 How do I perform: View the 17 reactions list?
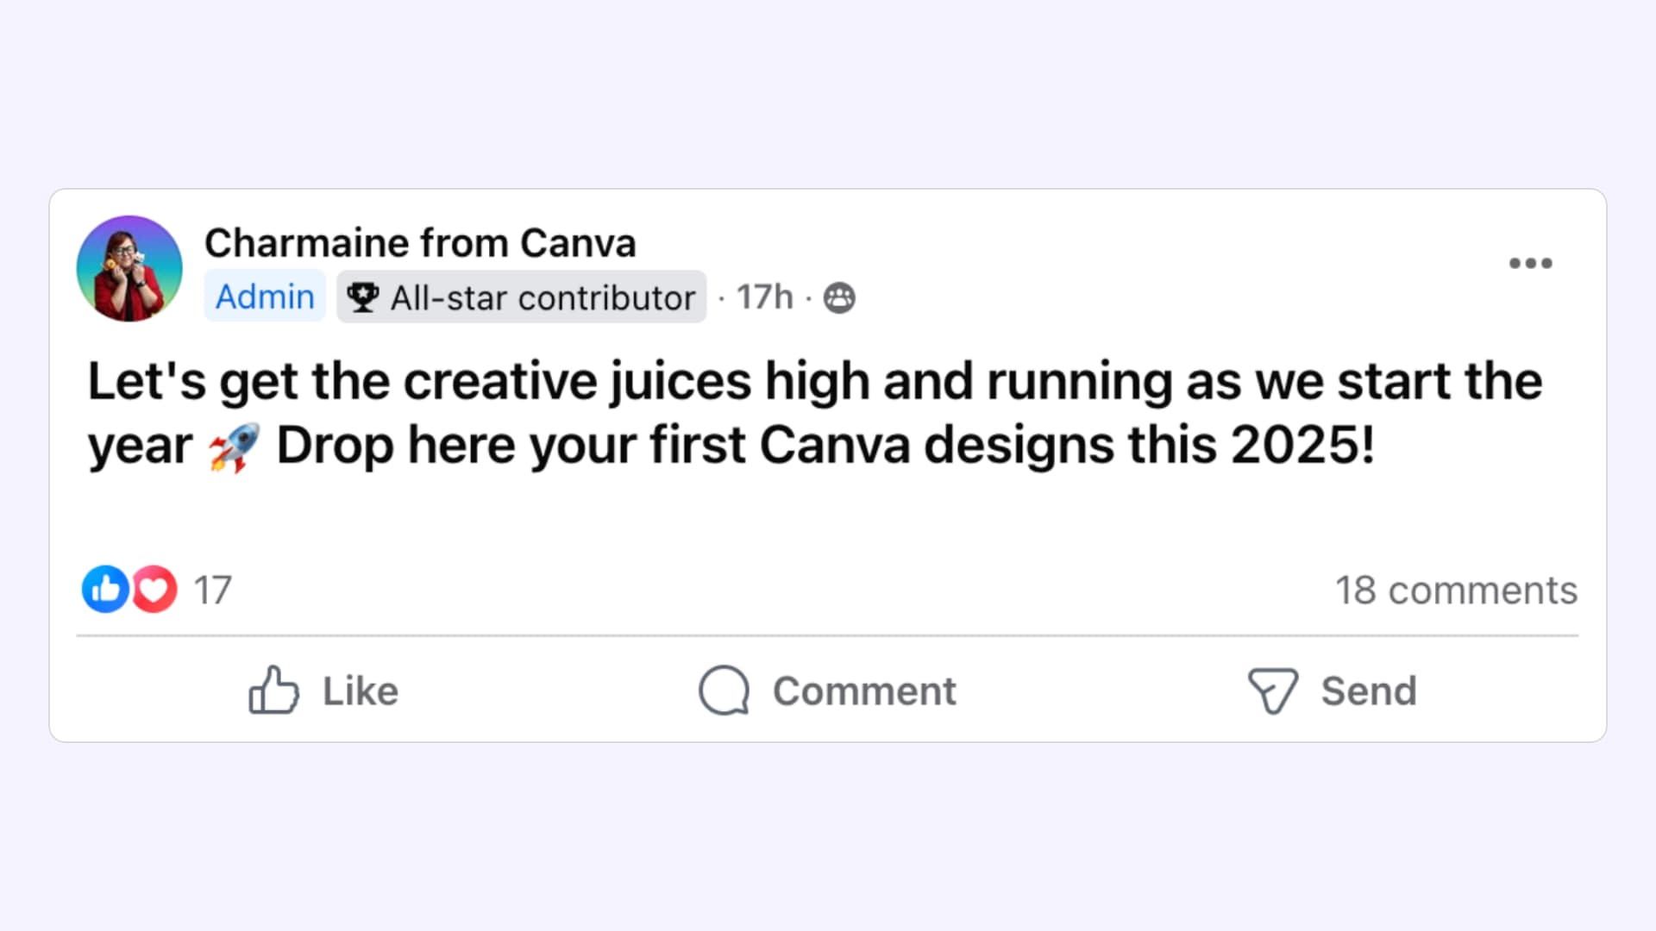point(212,590)
